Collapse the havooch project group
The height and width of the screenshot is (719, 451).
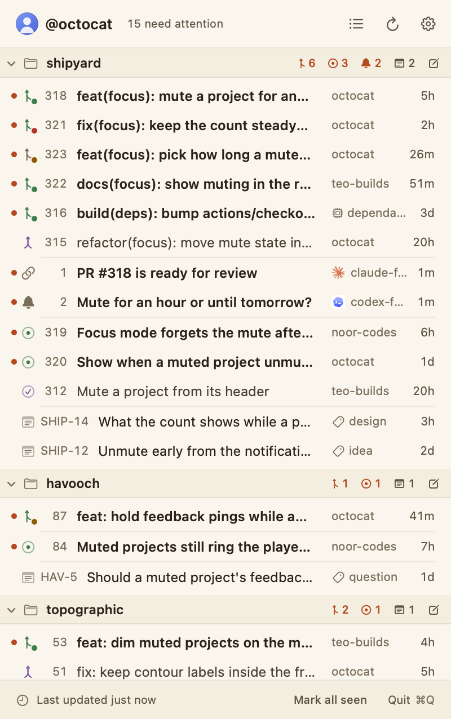point(11,483)
